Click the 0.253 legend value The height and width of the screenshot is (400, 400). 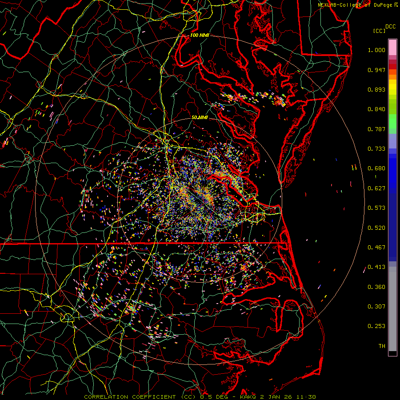pyautogui.click(x=376, y=326)
